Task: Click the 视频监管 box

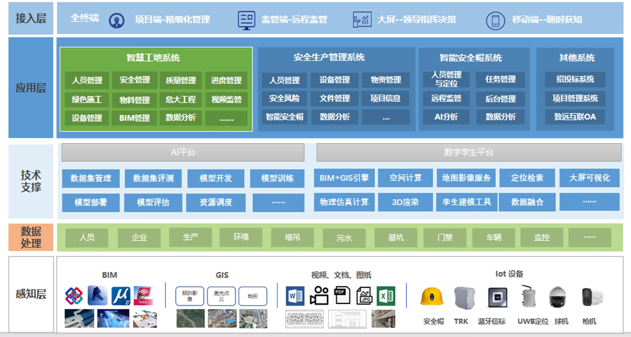Action: [226, 99]
